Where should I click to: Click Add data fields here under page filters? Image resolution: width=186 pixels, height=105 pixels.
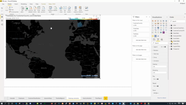(x=141, y=50)
